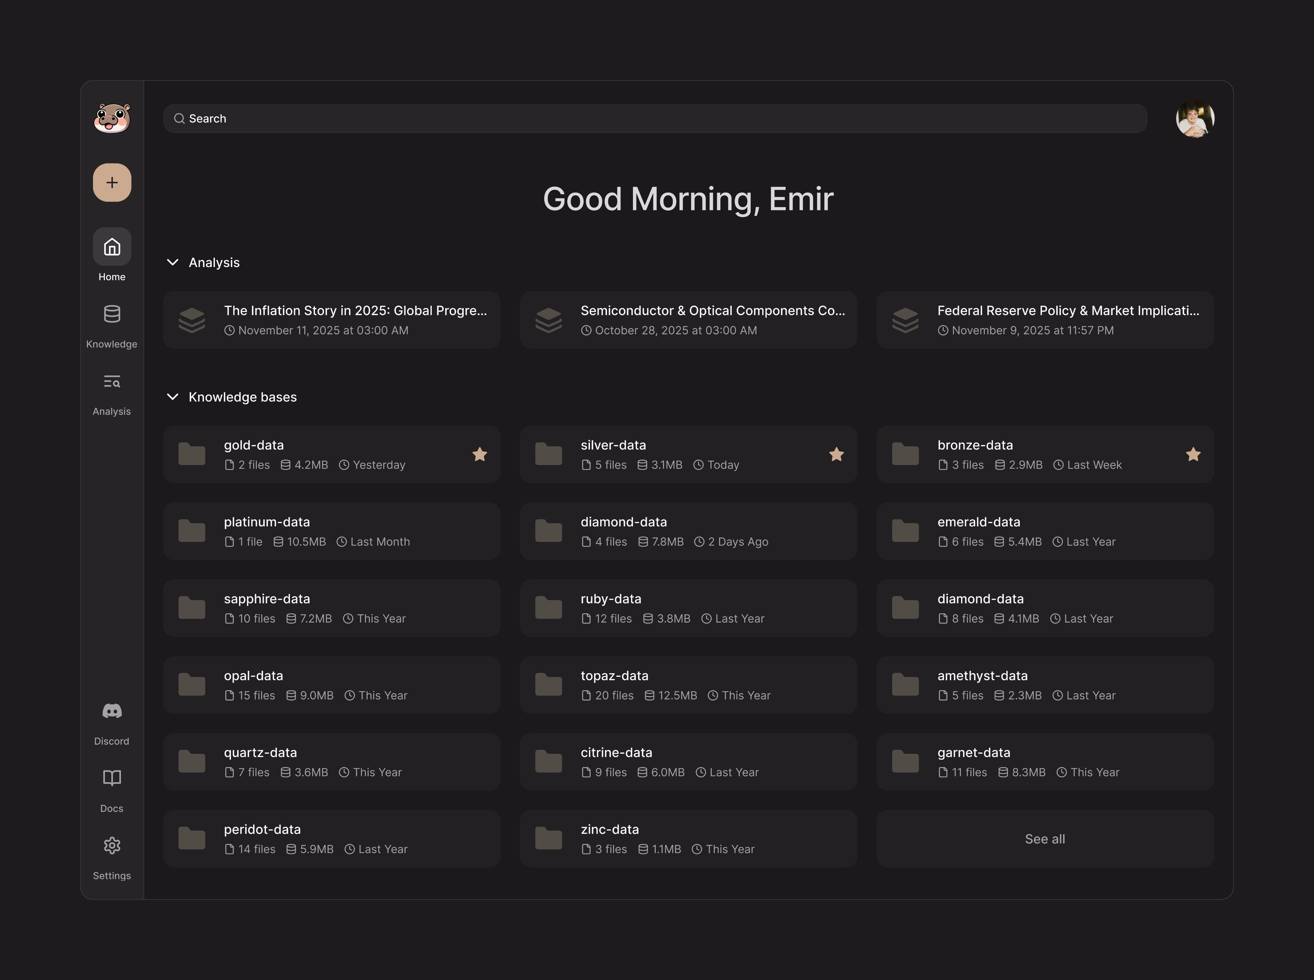The width and height of the screenshot is (1314, 980).
Task: Click the bronze-data folder icon
Action: 905,454
